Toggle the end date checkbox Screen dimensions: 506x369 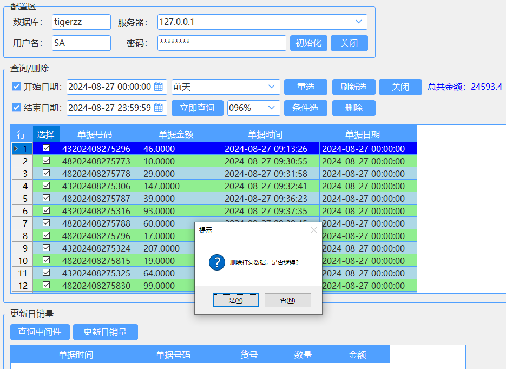[16, 108]
